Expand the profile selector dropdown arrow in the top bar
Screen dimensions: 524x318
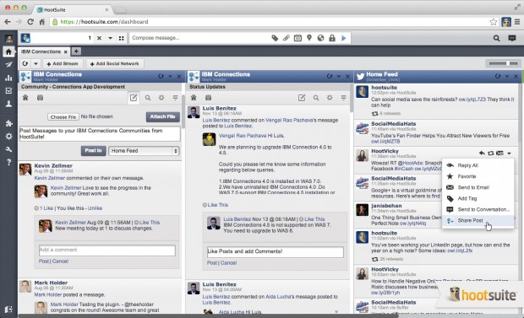(x=110, y=38)
